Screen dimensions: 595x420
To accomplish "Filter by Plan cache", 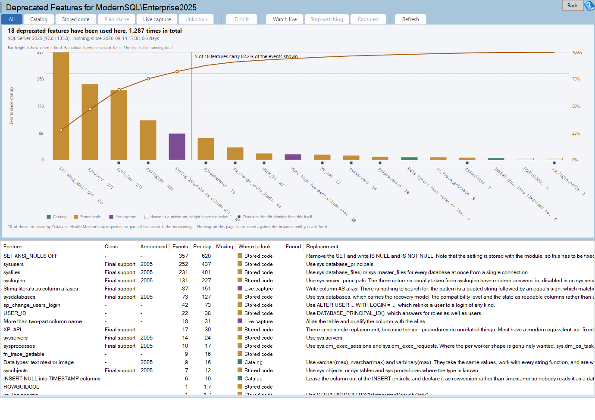I will point(116,19).
